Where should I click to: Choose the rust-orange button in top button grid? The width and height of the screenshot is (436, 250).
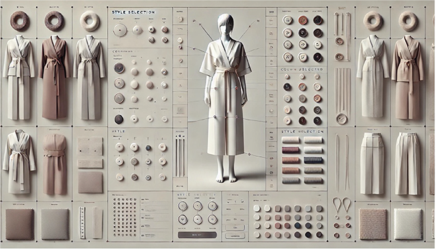[x=303, y=20]
